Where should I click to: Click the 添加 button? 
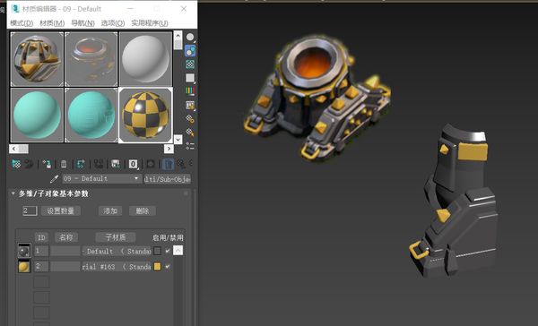point(110,210)
